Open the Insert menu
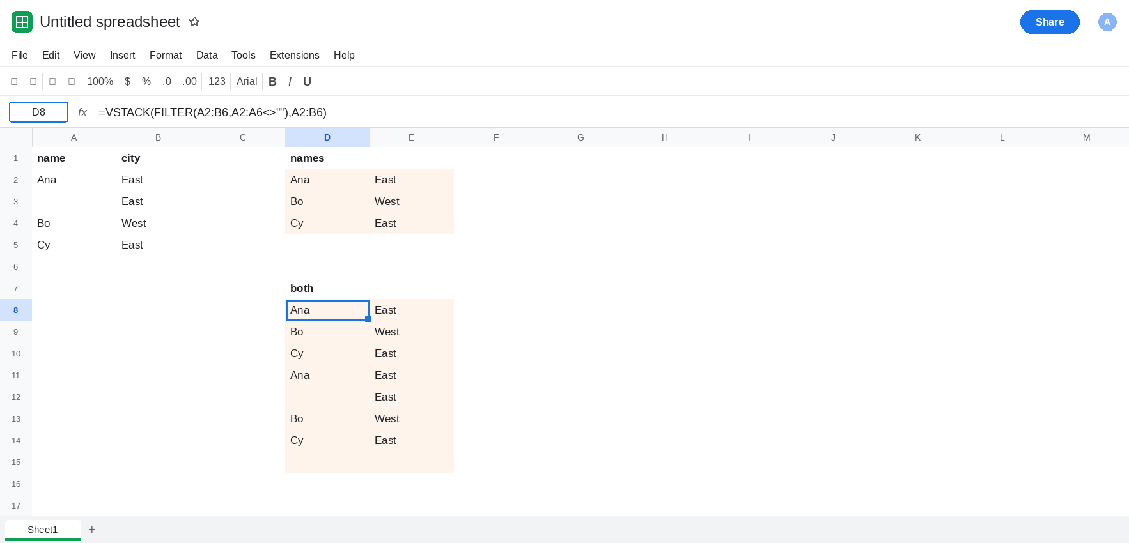The image size is (1129, 543). coord(122,56)
